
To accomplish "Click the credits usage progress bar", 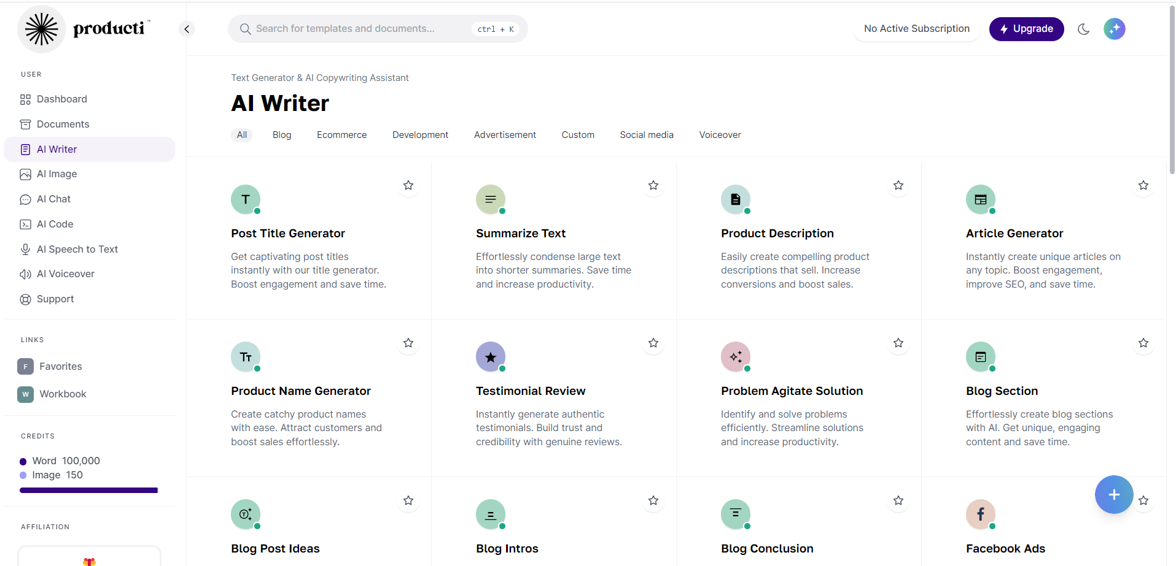I will (x=88, y=491).
